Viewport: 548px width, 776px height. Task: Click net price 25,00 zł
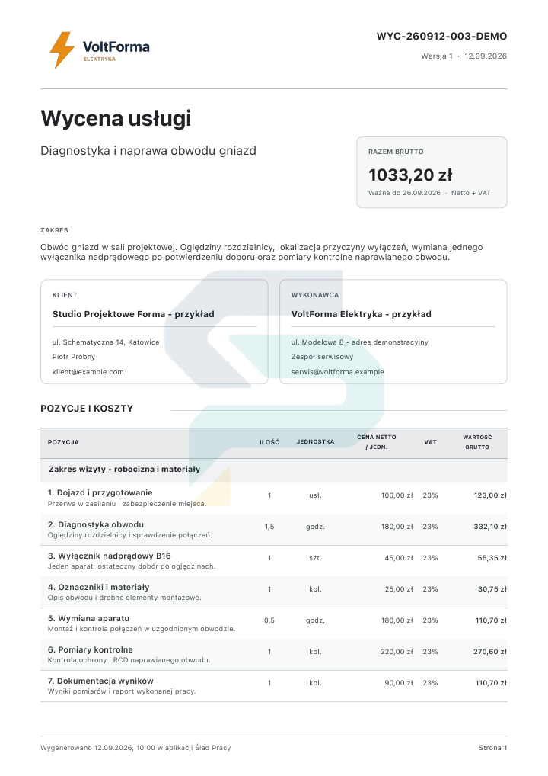(399, 589)
